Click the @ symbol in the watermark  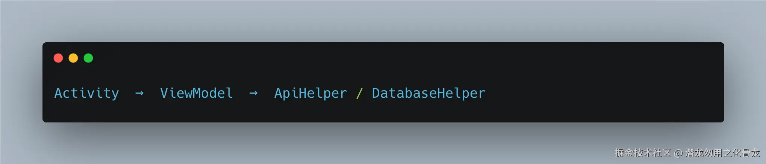[x=678, y=153]
